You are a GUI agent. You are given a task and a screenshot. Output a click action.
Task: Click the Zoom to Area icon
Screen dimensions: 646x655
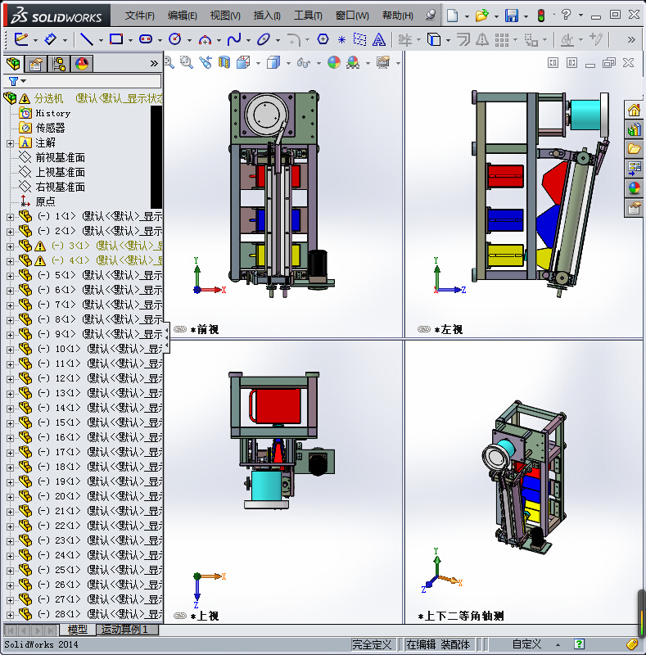coord(187,63)
